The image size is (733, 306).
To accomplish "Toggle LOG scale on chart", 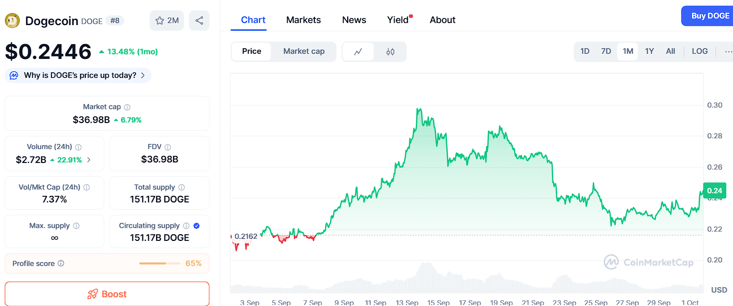I will point(700,51).
